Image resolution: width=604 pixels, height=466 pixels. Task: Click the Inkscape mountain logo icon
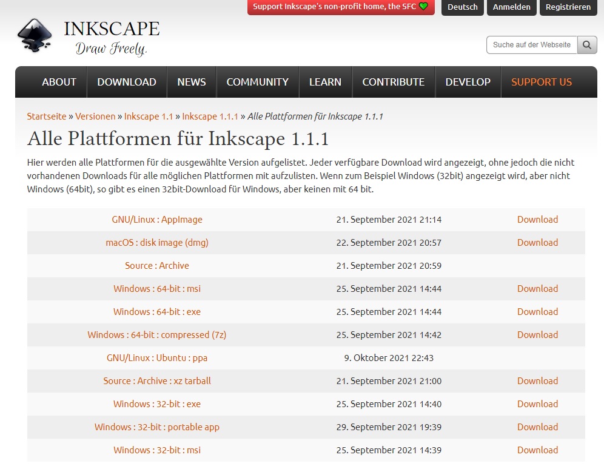tap(35, 35)
